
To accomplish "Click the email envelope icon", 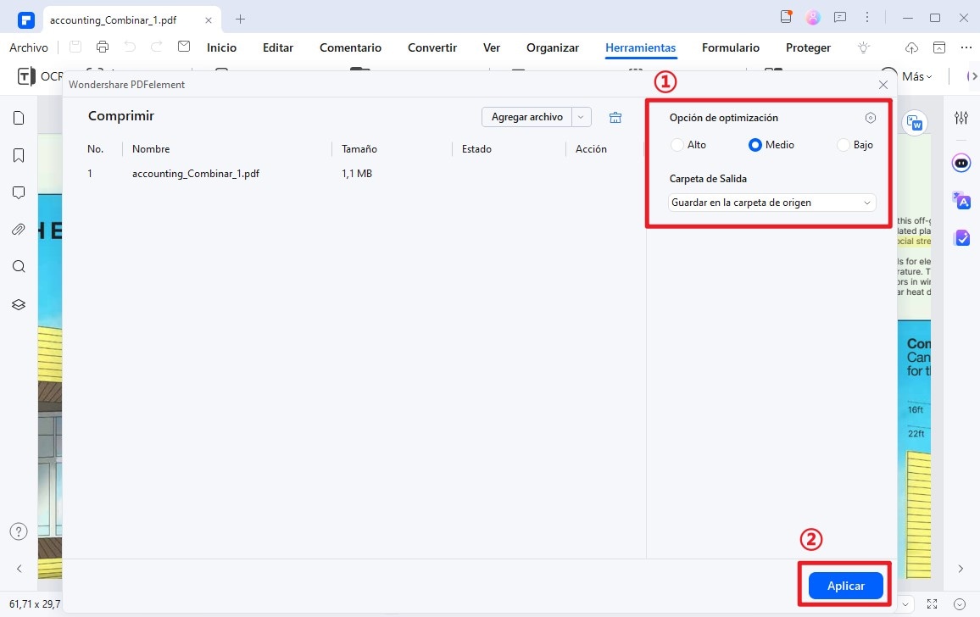I will click(x=184, y=47).
